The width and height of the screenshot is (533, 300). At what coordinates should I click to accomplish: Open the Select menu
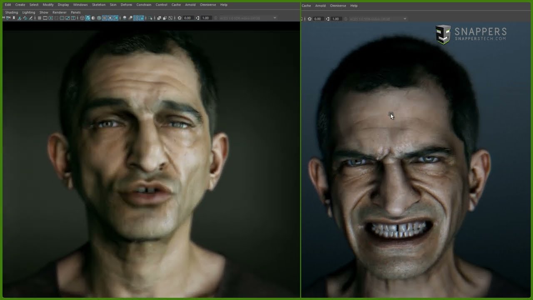[34, 5]
